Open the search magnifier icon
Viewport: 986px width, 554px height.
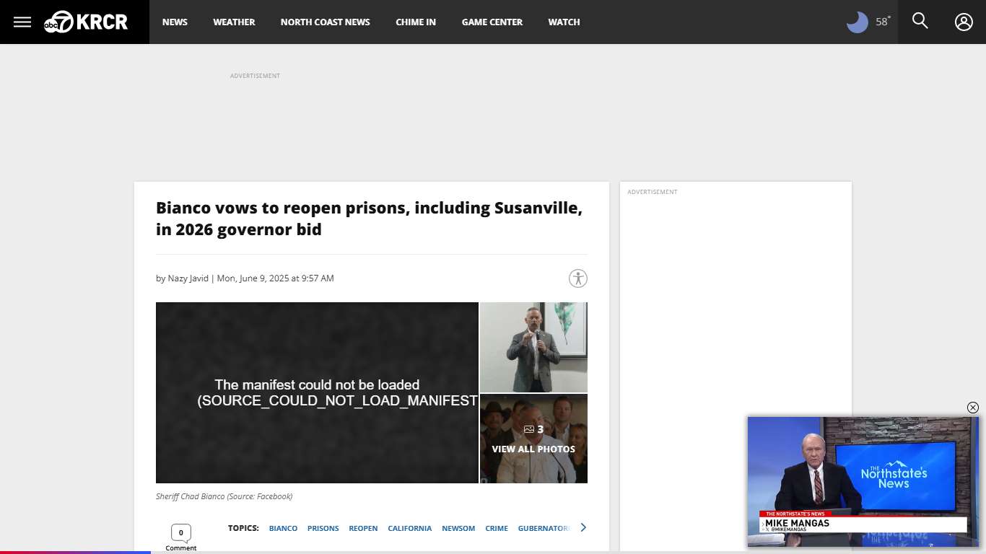[x=920, y=21]
